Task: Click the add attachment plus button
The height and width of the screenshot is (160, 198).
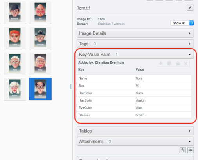Action: 191,150
